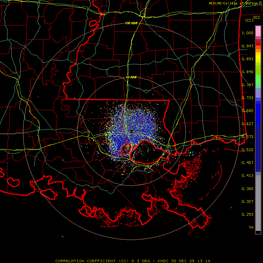Screen dimensions: 263x263
Task: Select the 0.253 scale value
Action: (248, 214)
